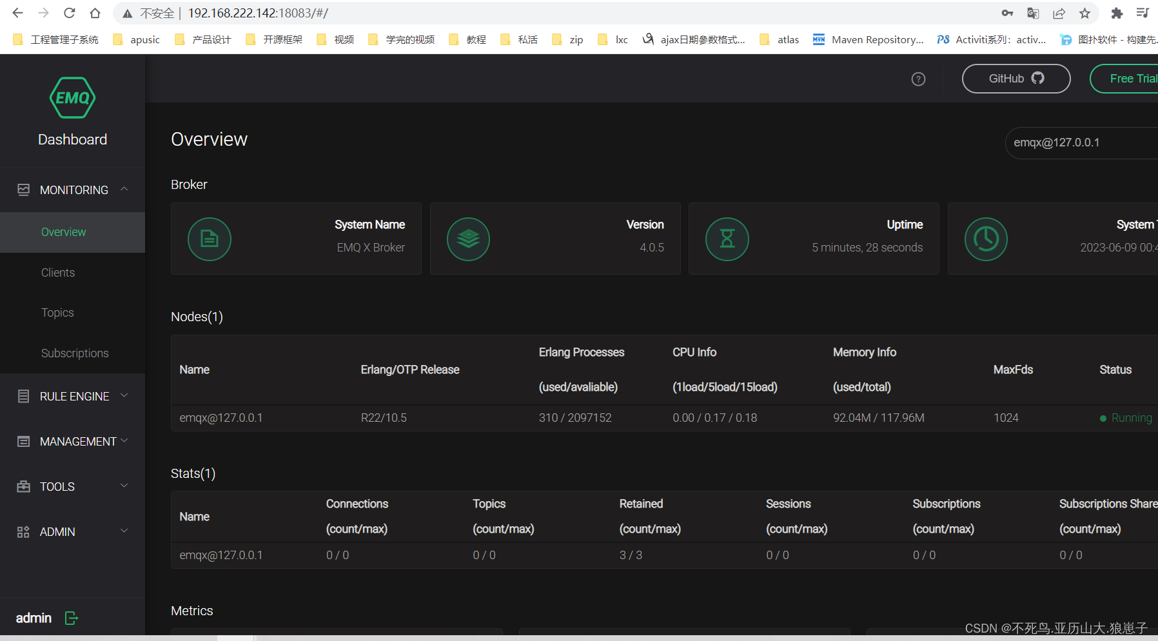Open the Maven Repository bookmark
Viewport: 1158px width, 641px height.
tap(868, 39)
